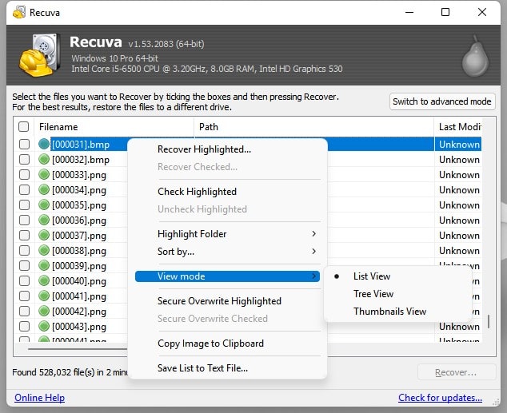Expand the View mode submenu arrow
Viewport: 507px width, 413px height.
point(313,276)
